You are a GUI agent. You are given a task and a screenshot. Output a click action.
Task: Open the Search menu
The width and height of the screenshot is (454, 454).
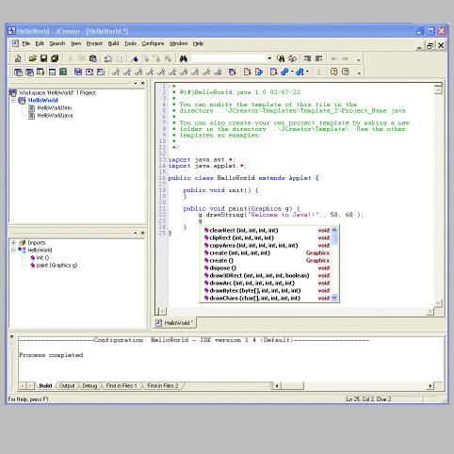pos(57,43)
